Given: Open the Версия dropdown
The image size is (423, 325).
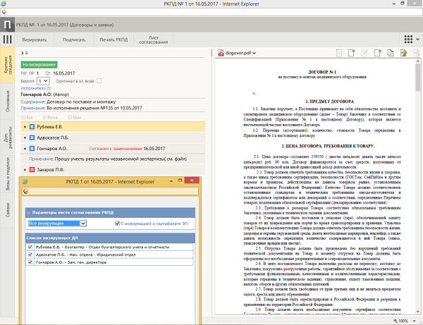Looking at the screenshot, I should [43, 81].
